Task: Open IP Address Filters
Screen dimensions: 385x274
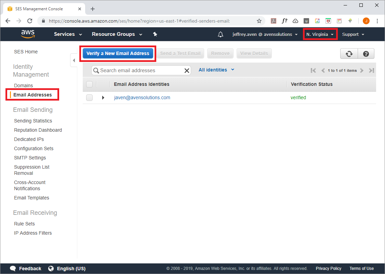Action: click(x=33, y=233)
